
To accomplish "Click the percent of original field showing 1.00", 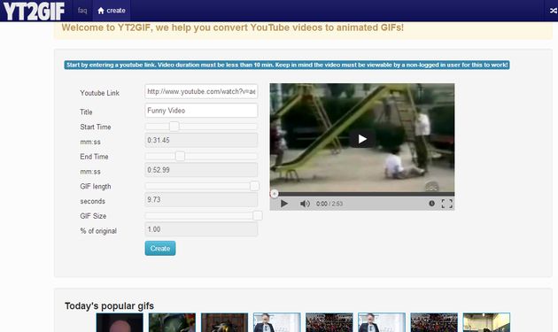I will click(201, 229).
